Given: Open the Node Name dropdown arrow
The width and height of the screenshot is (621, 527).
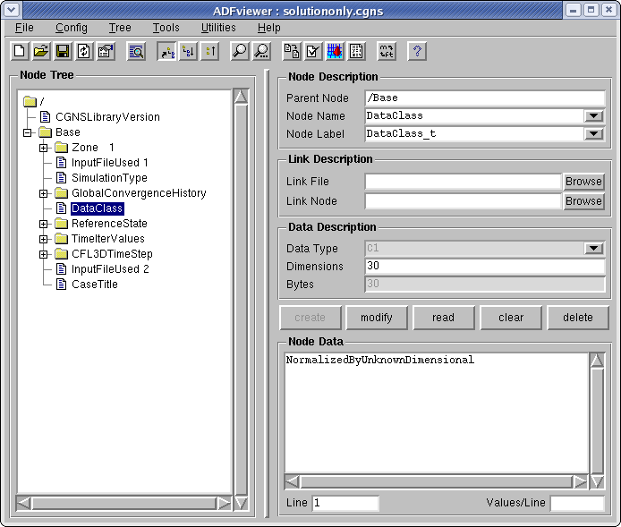Looking at the screenshot, I should (593, 115).
